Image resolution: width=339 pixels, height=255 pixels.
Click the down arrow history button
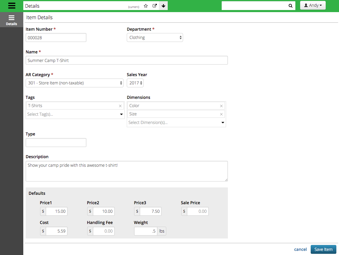[x=163, y=6]
